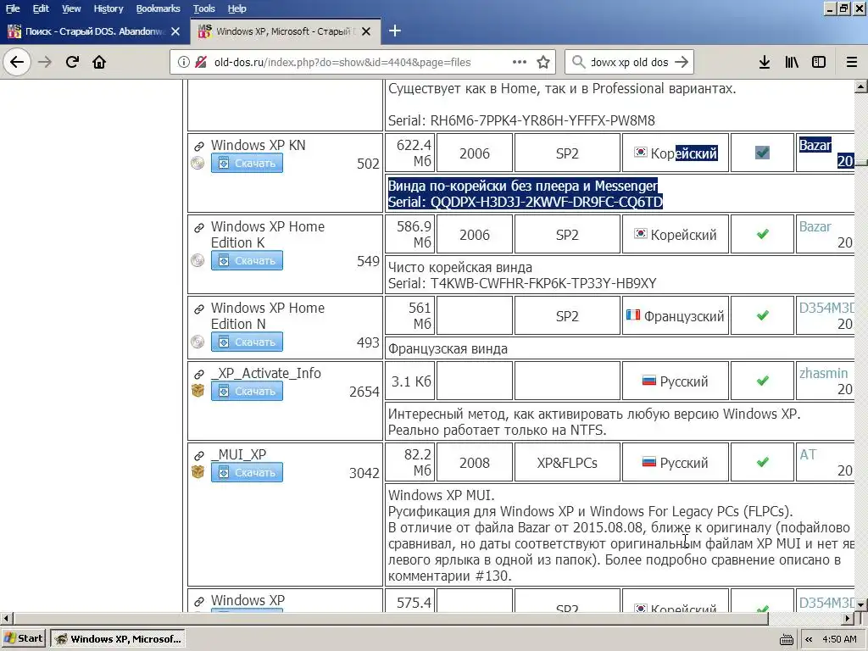The width and height of the screenshot is (868, 651).
Task: Click the vertical scrollbar up arrow
Action: pyautogui.click(x=861, y=86)
